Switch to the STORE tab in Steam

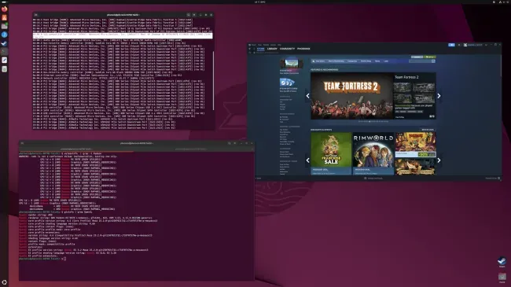click(261, 49)
